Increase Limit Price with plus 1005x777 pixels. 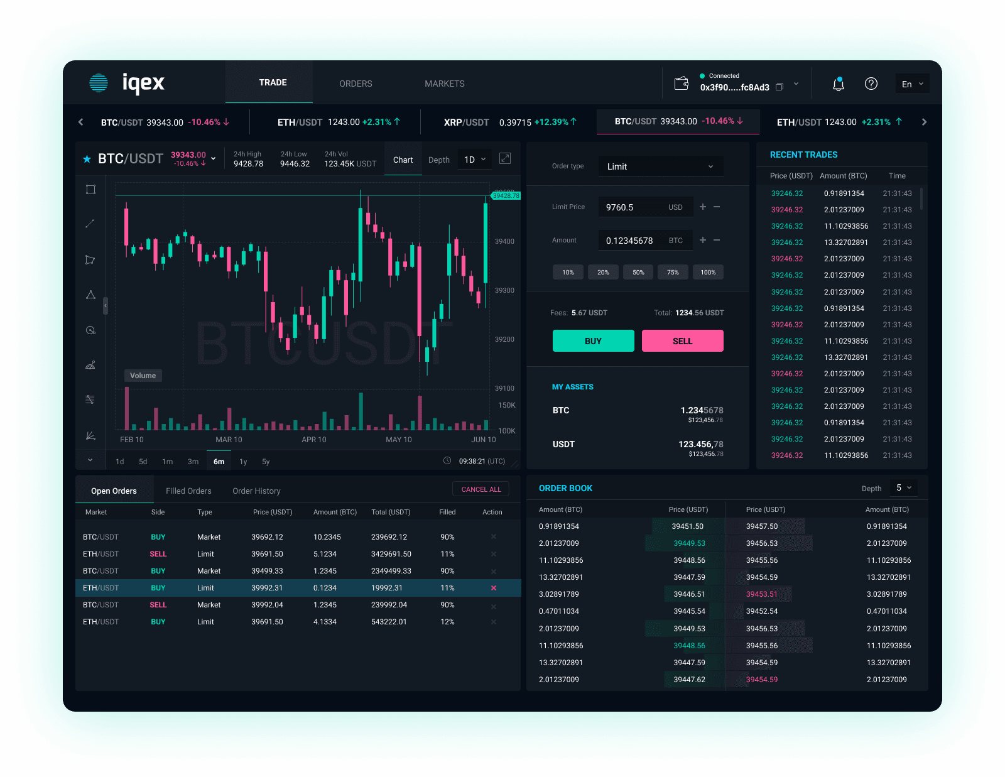(x=703, y=207)
